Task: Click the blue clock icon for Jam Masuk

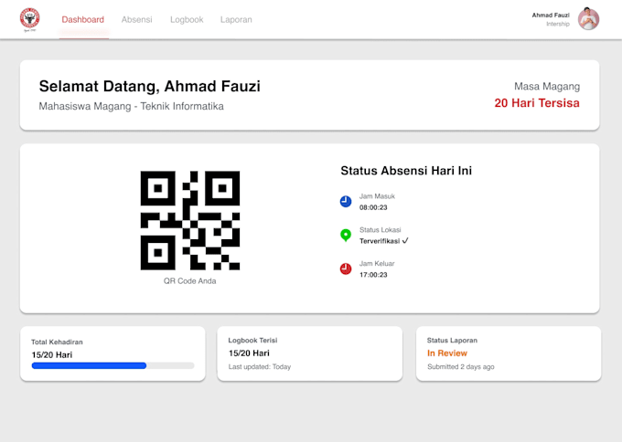Action: tap(346, 202)
